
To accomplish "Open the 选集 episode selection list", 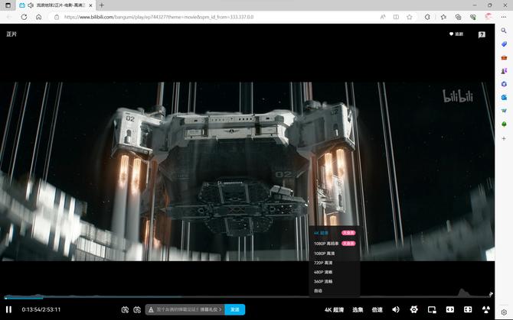I will [x=358, y=309].
